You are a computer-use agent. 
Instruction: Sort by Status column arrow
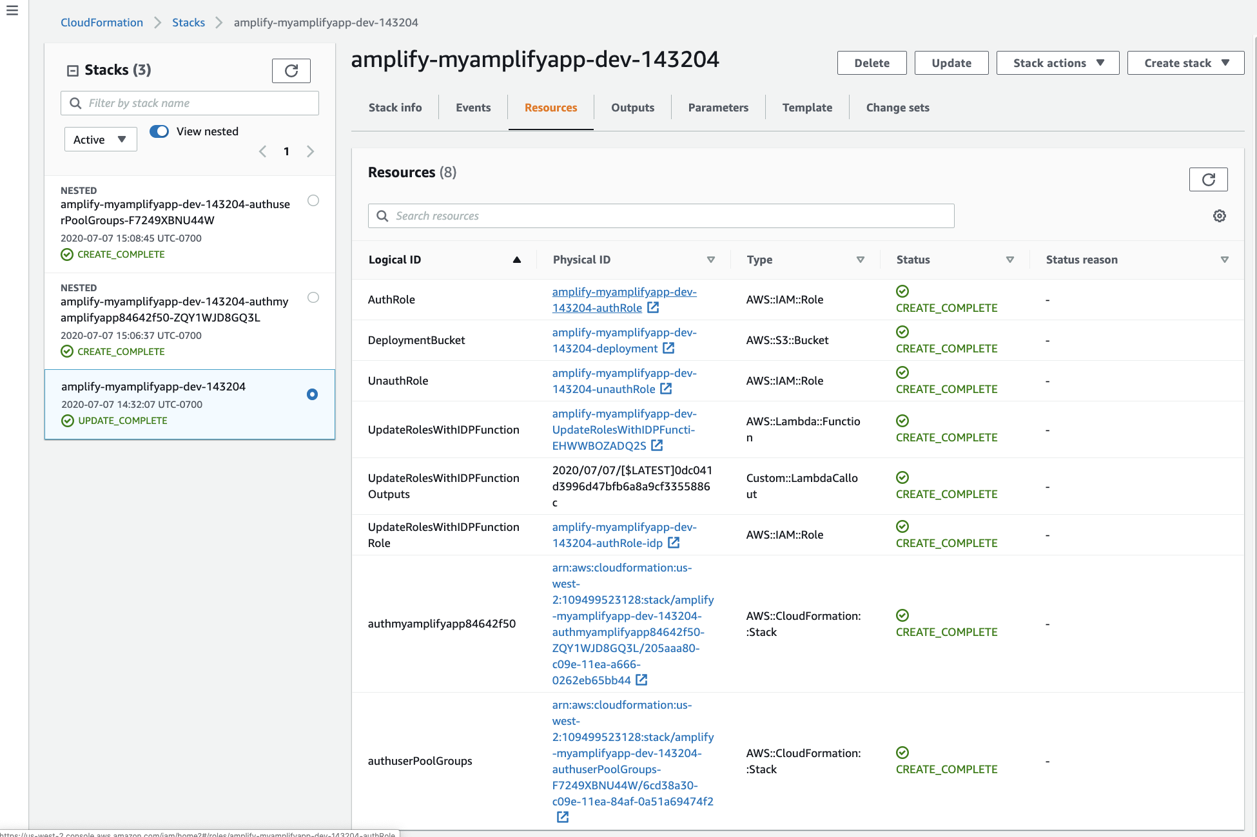tap(1010, 260)
